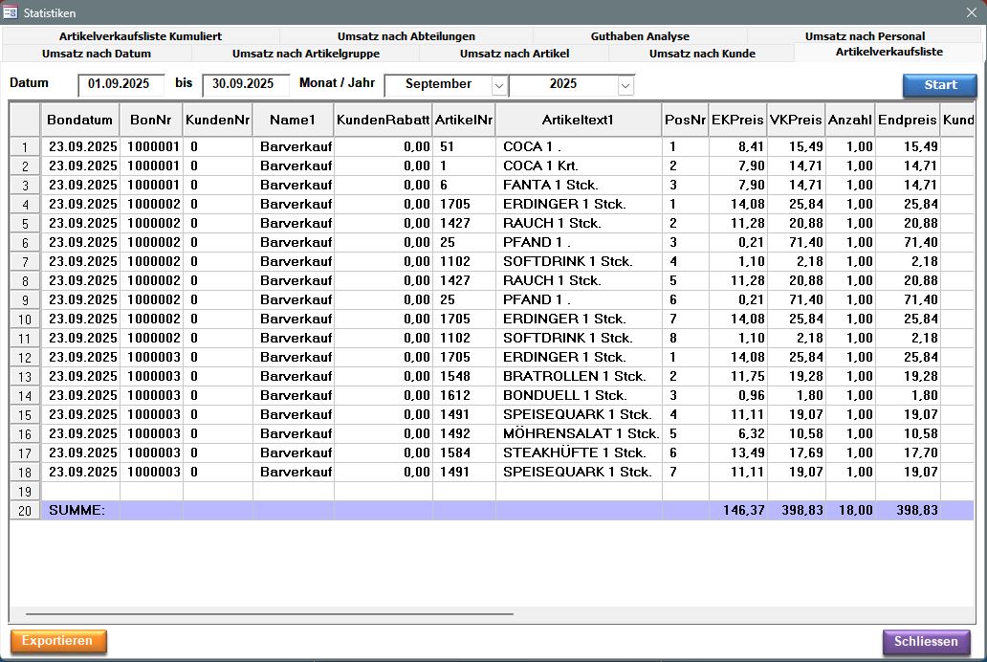
Task: Go to Umsatz nach Kunde tab
Action: (701, 54)
